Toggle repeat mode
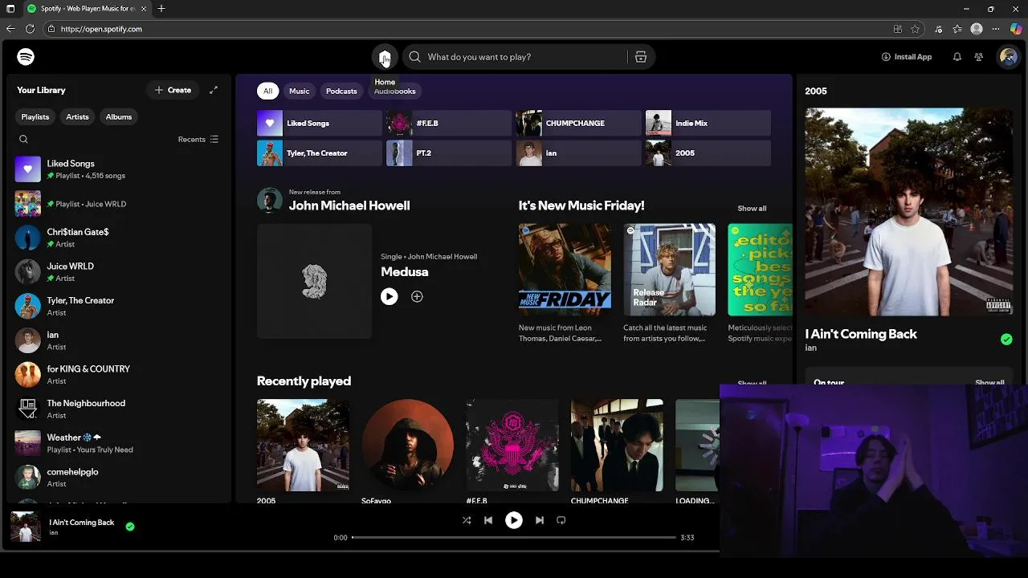 click(x=561, y=520)
